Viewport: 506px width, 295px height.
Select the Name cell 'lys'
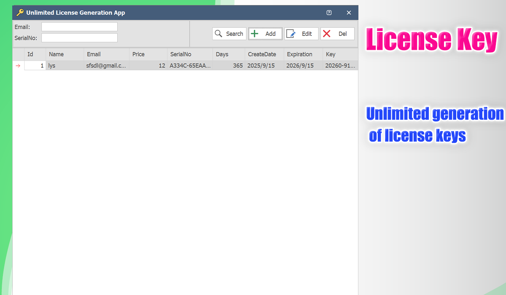[x=65, y=66]
